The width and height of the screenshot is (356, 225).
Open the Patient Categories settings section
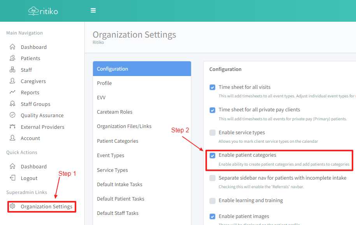tap(117, 141)
